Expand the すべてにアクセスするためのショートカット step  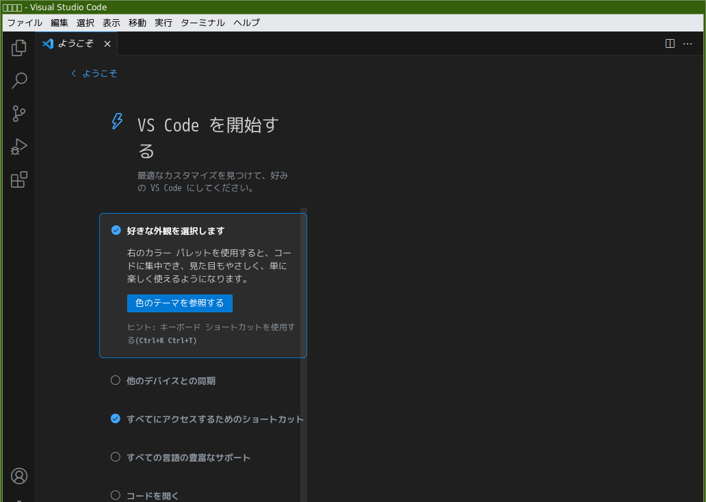(215, 419)
